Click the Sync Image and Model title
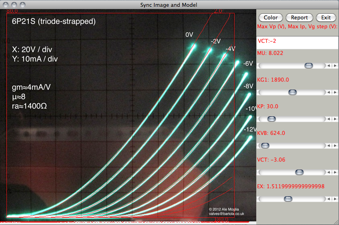The image size is (339, 225). pos(169,5)
